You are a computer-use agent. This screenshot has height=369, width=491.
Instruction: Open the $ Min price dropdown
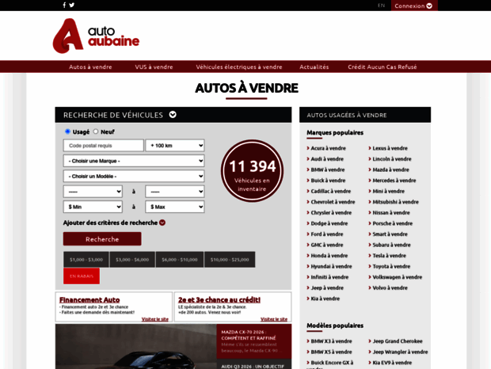click(x=93, y=207)
